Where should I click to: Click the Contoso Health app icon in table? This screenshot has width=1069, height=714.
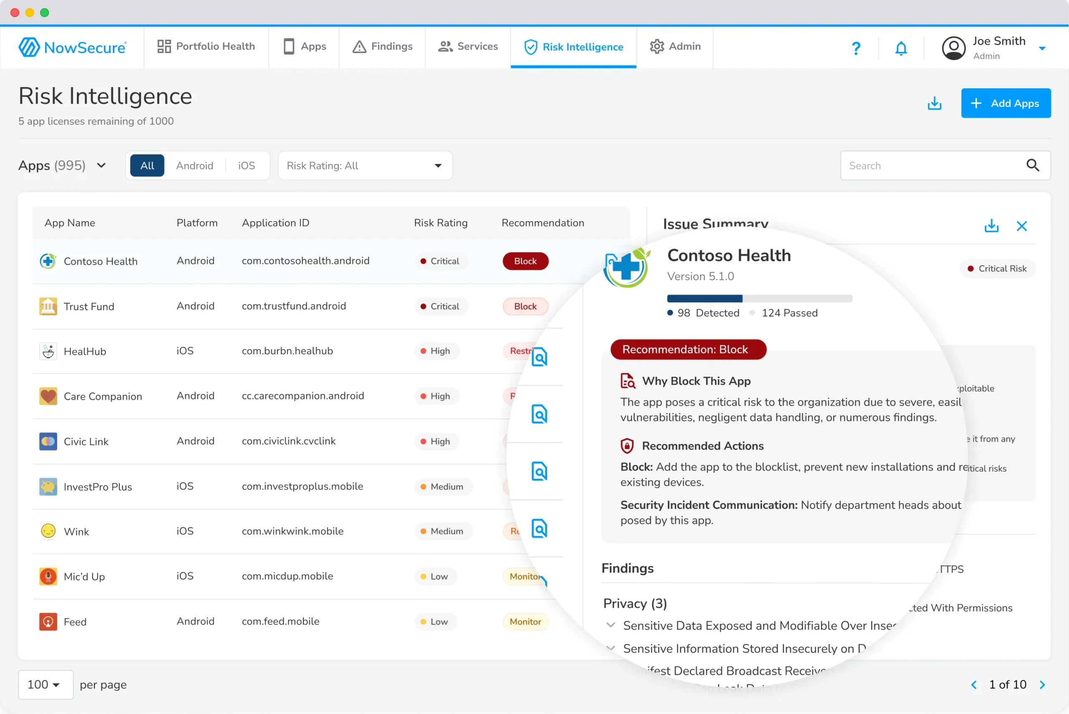coord(48,261)
